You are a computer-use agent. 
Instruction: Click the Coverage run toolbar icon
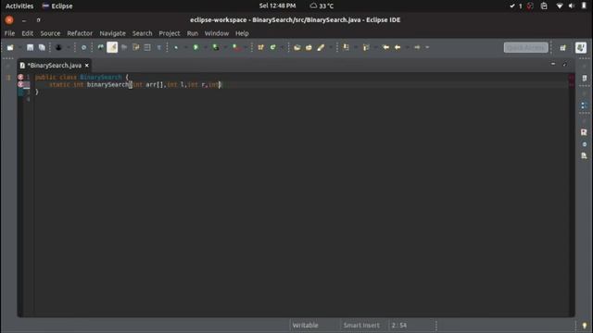[216, 47]
